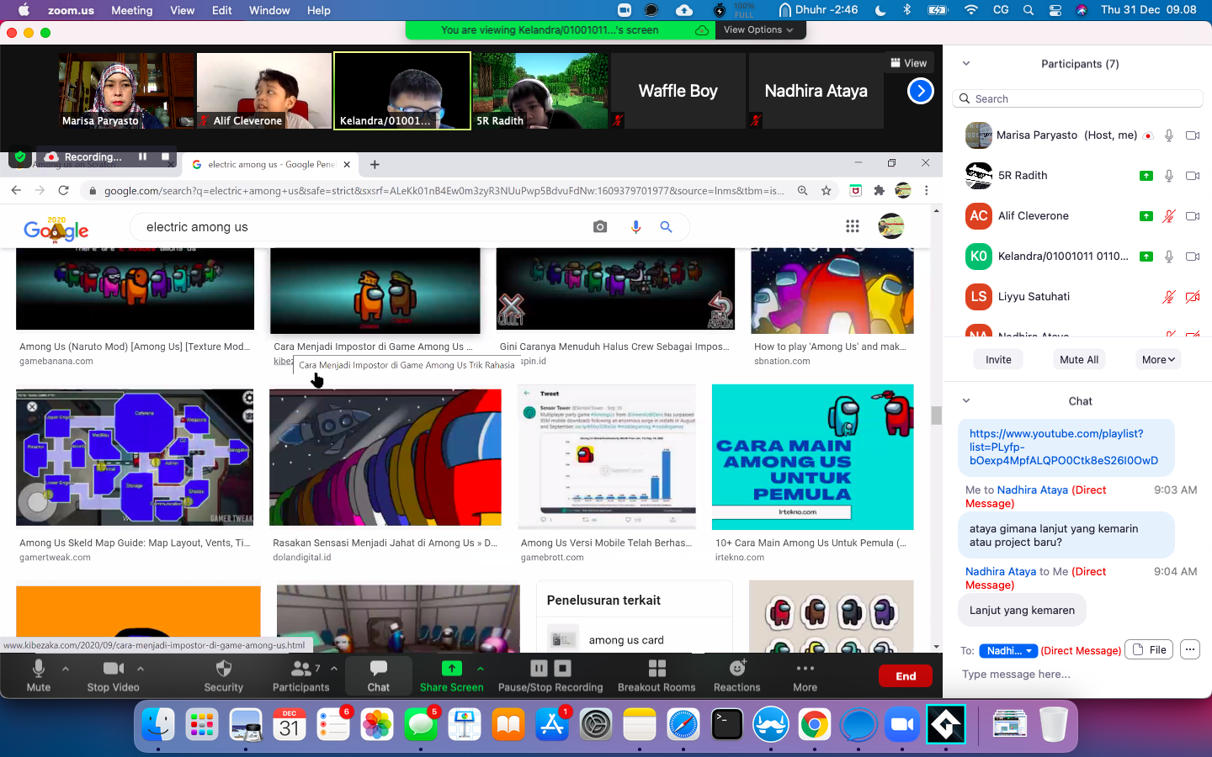Screen dimensions: 1212x757
Task: Select 5R Radith video thumbnail
Action: [x=540, y=91]
